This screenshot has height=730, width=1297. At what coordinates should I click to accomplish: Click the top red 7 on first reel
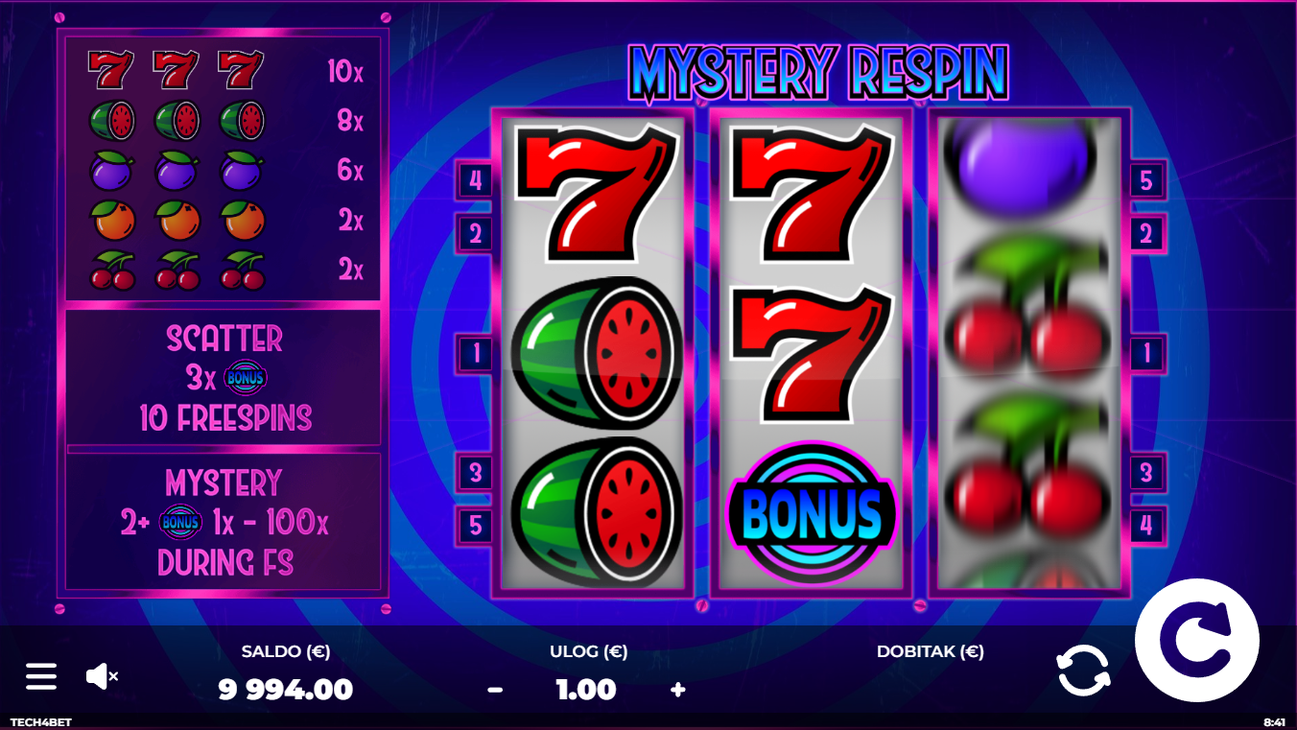click(x=596, y=193)
